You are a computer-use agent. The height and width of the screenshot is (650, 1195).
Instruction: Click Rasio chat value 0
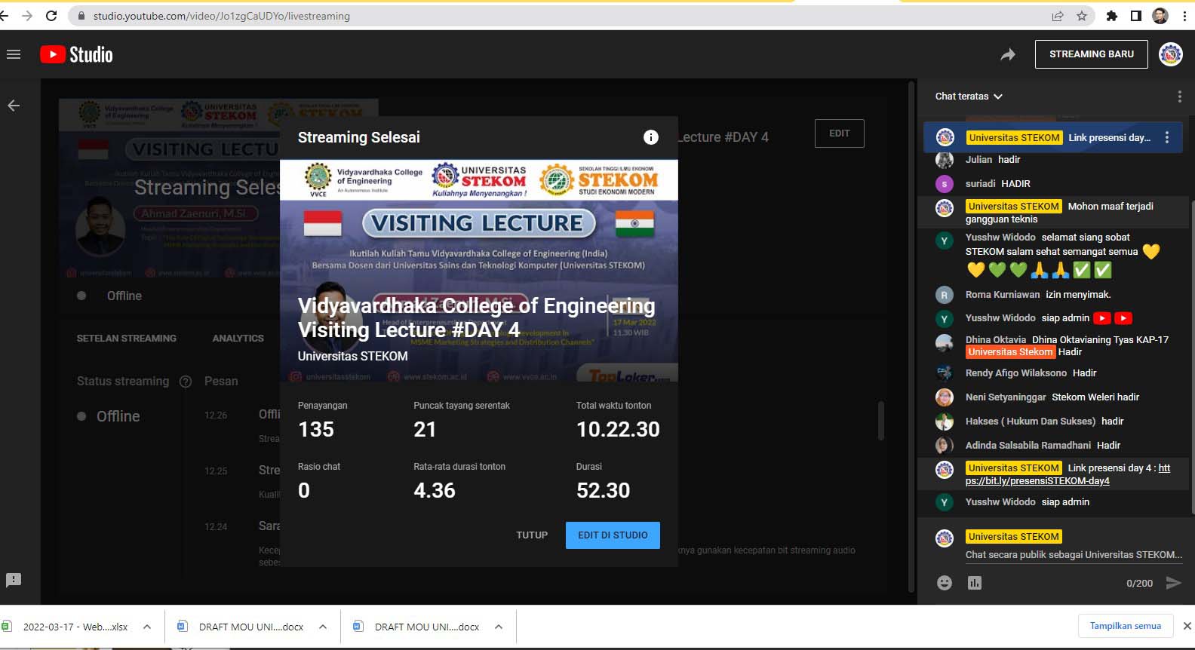304,491
